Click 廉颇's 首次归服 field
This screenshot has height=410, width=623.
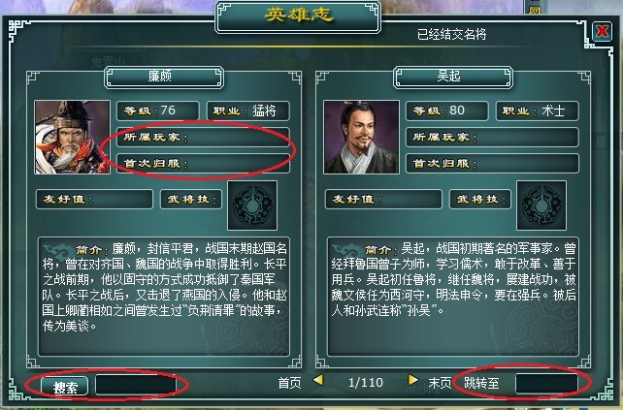[x=203, y=163]
